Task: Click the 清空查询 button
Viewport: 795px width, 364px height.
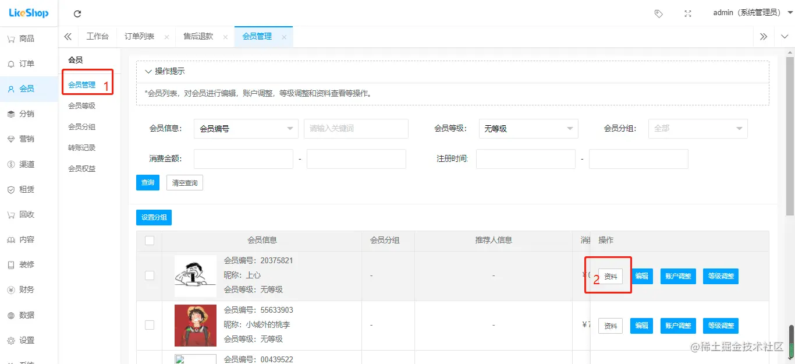Action: 184,182
